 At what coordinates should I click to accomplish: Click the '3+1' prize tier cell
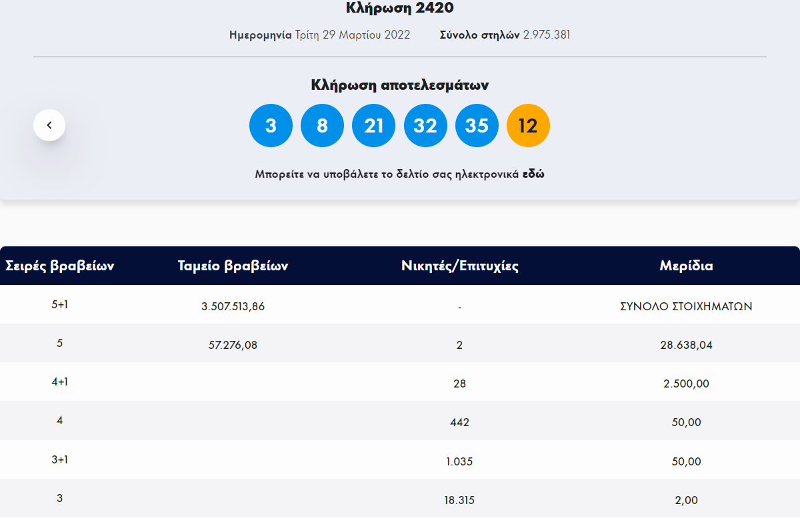point(60,459)
